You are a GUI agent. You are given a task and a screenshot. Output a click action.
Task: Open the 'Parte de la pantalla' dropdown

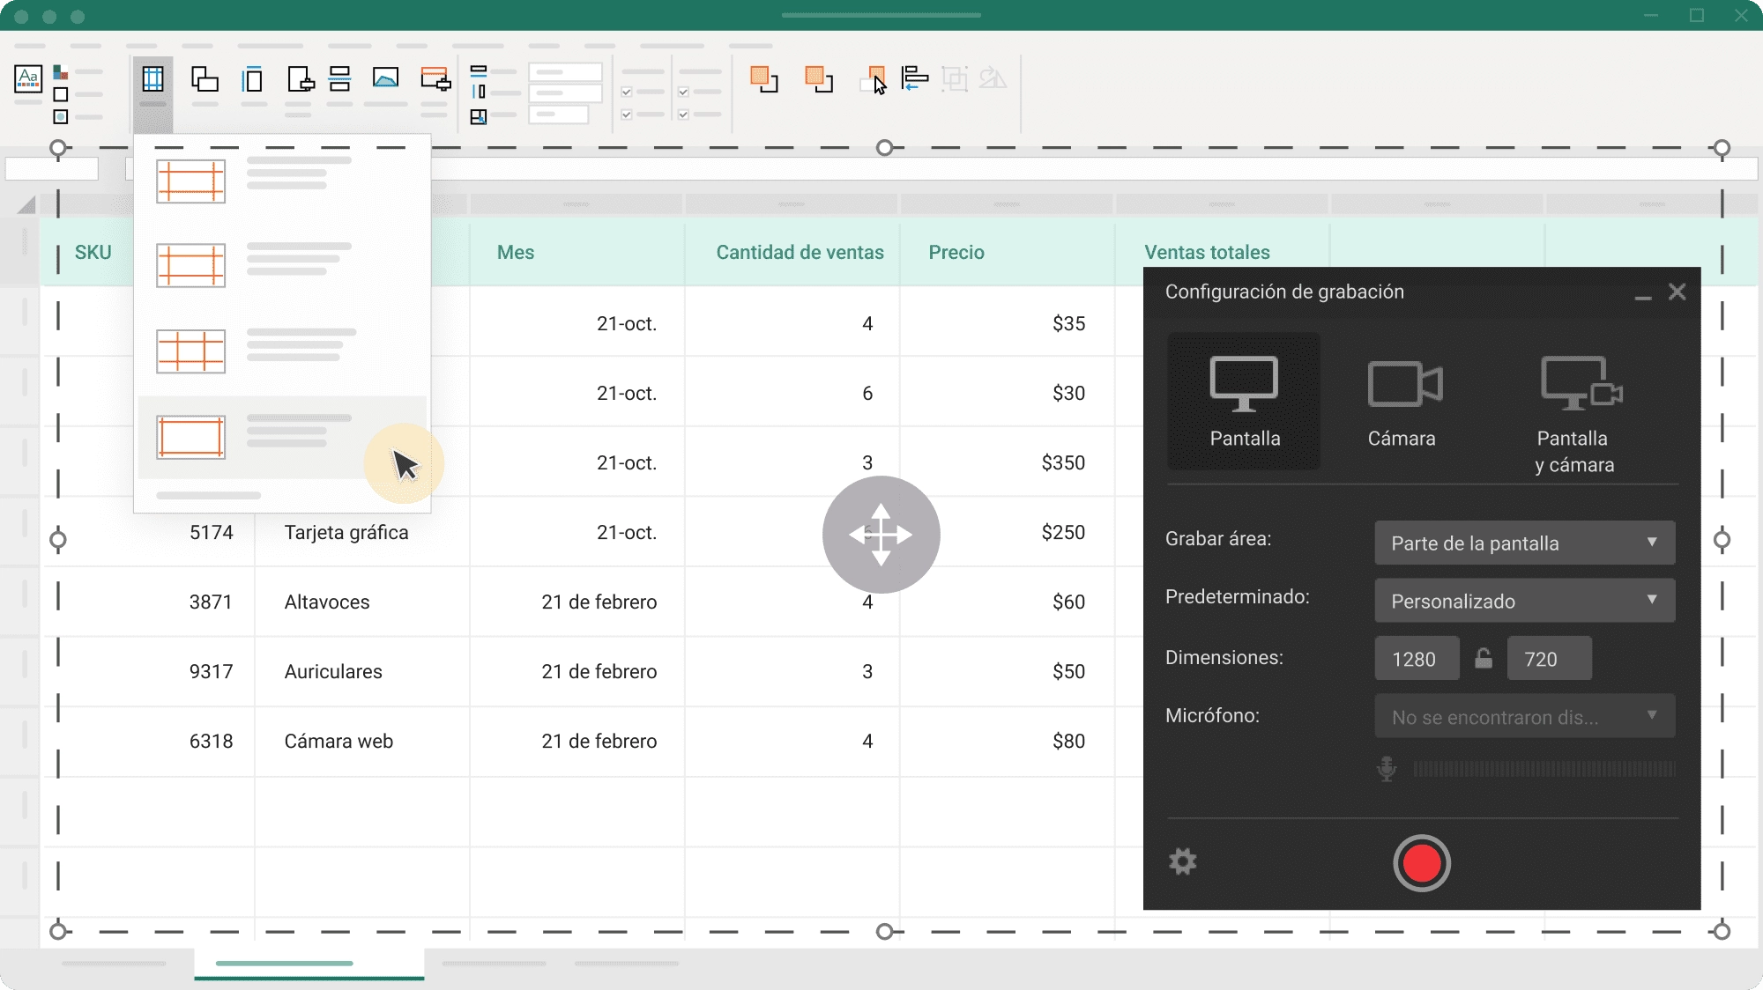[1524, 543]
